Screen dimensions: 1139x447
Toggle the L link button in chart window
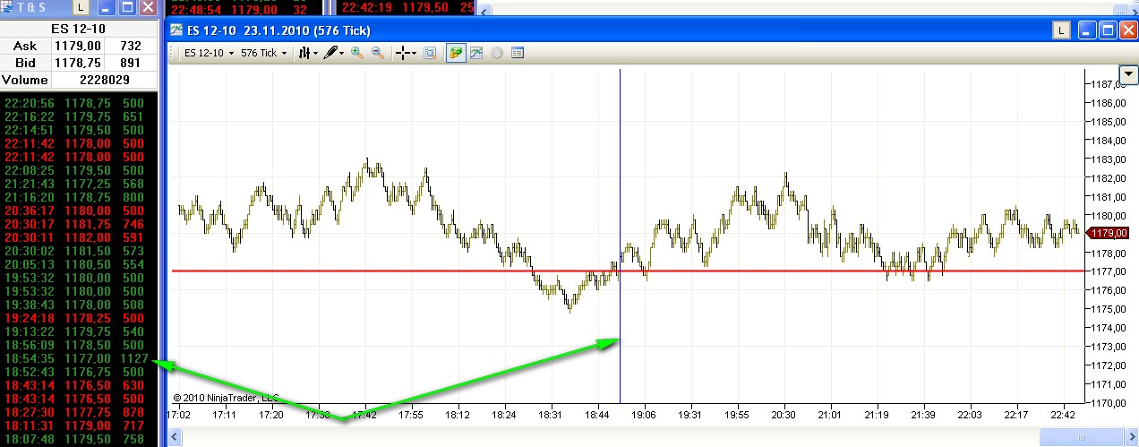point(1062,30)
